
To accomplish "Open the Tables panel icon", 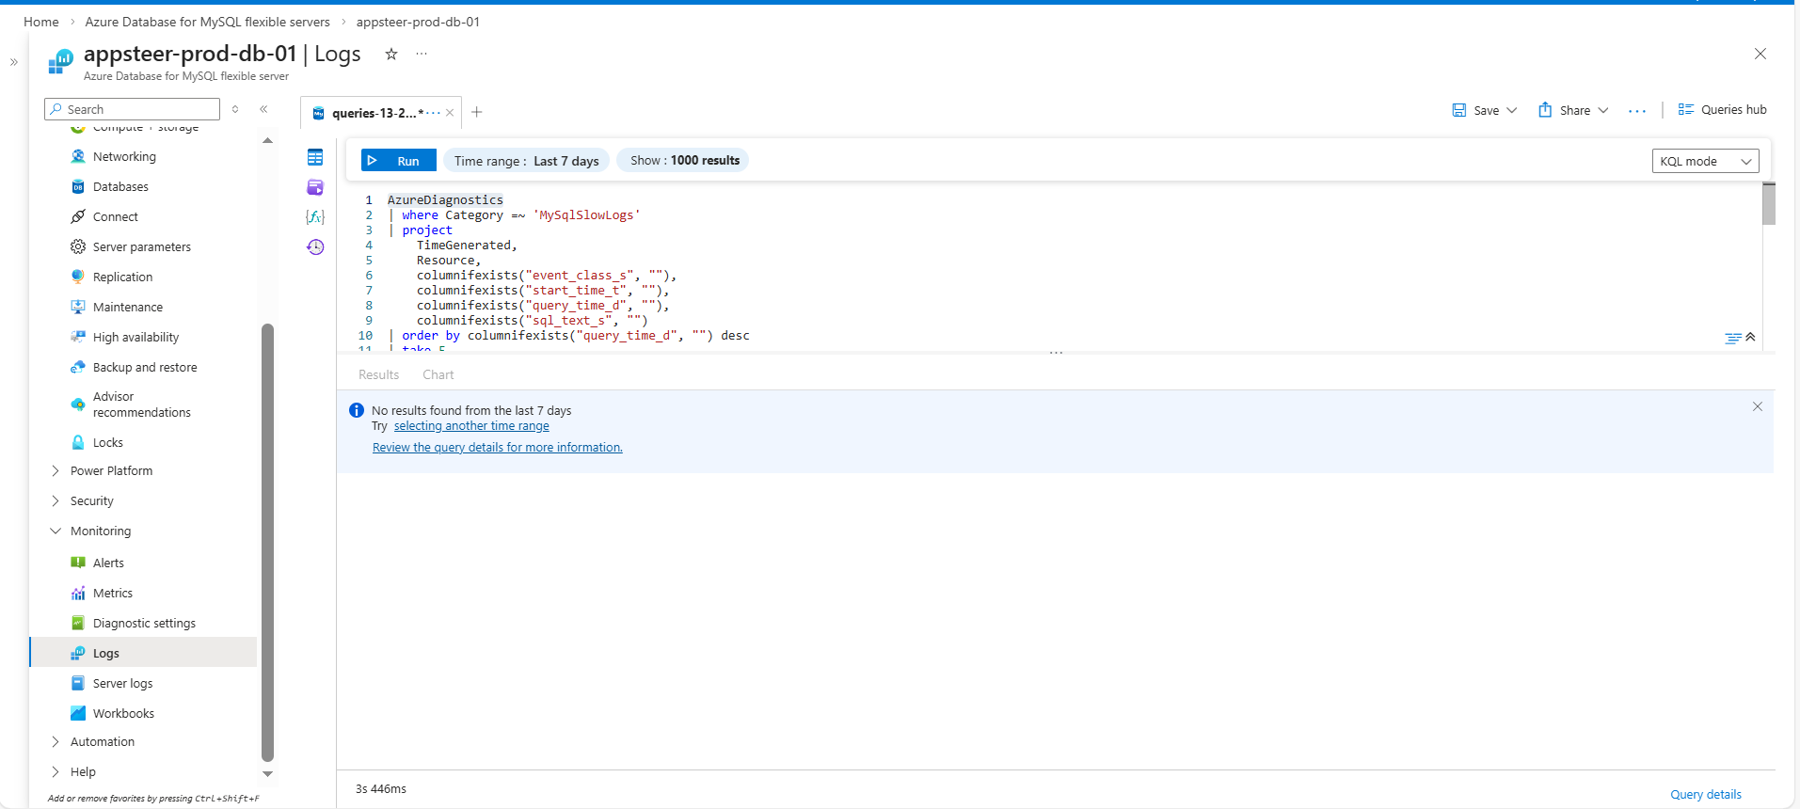I will 315,157.
